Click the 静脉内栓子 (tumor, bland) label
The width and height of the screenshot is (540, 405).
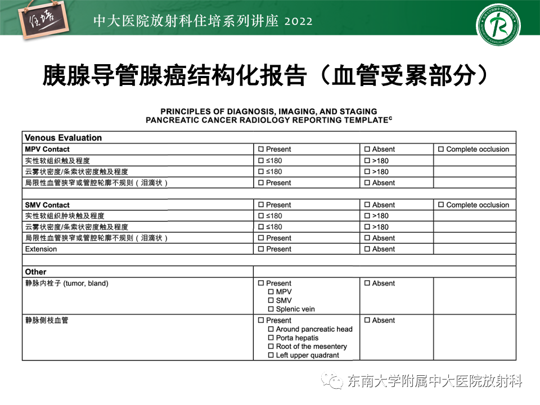click(x=67, y=283)
